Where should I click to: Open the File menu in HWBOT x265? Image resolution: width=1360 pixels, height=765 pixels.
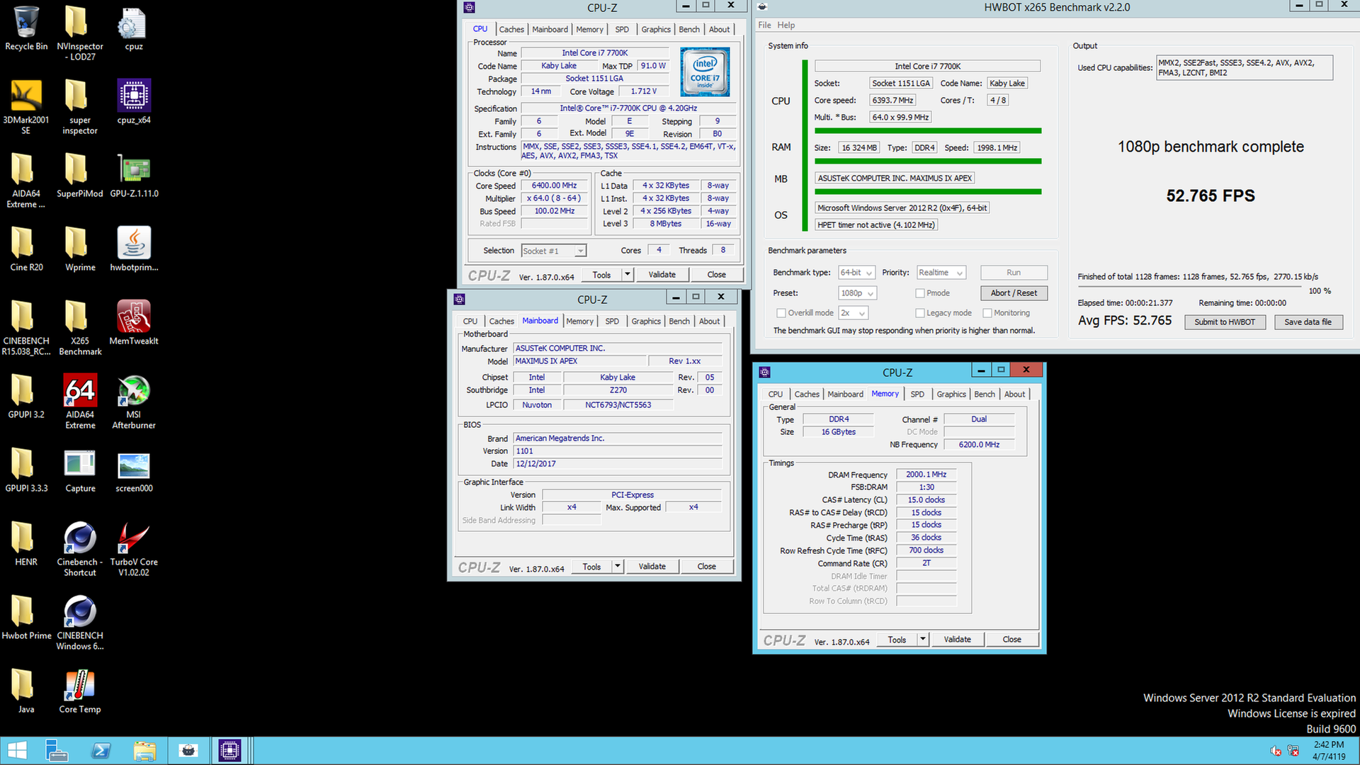764,25
